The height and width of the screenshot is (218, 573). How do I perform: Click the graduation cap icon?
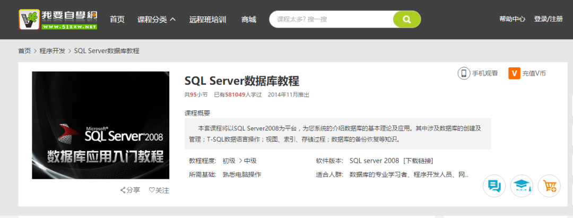[522, 186]
